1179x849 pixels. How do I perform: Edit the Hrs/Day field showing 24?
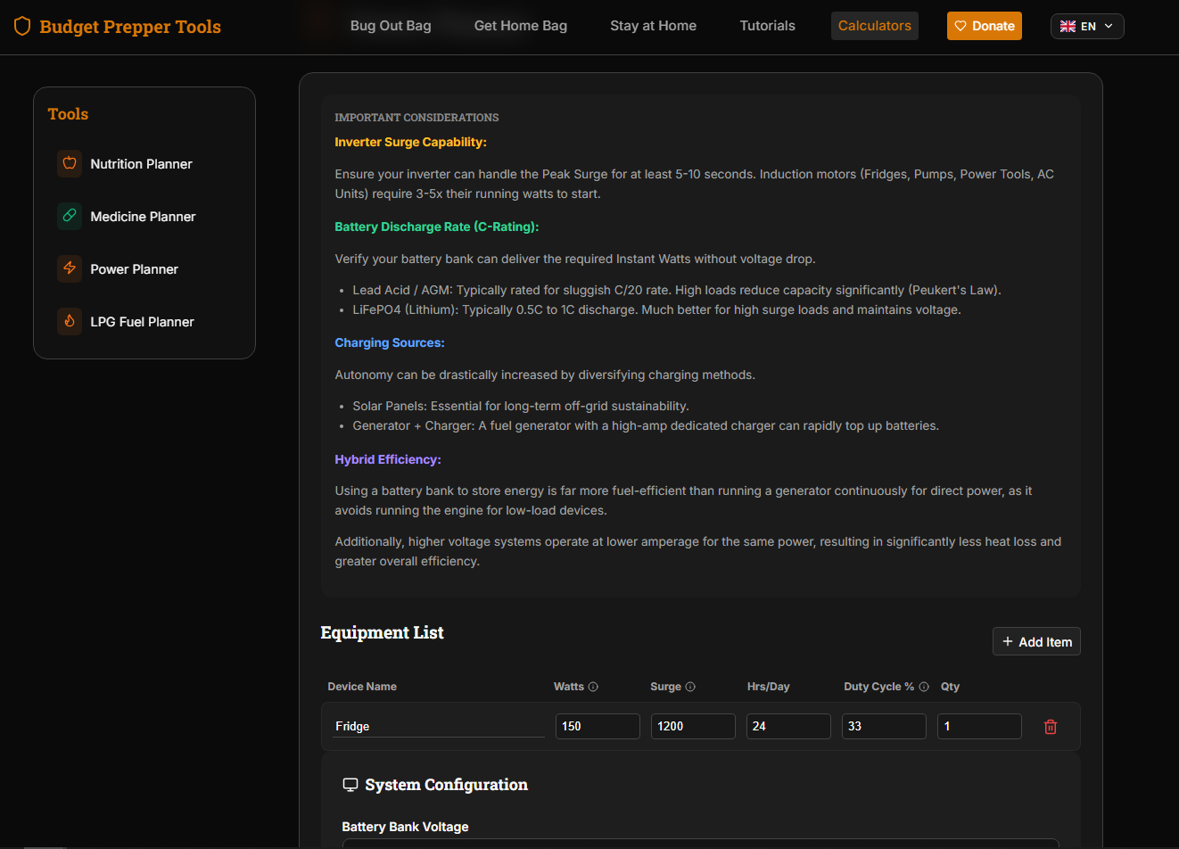pos(788,726)
